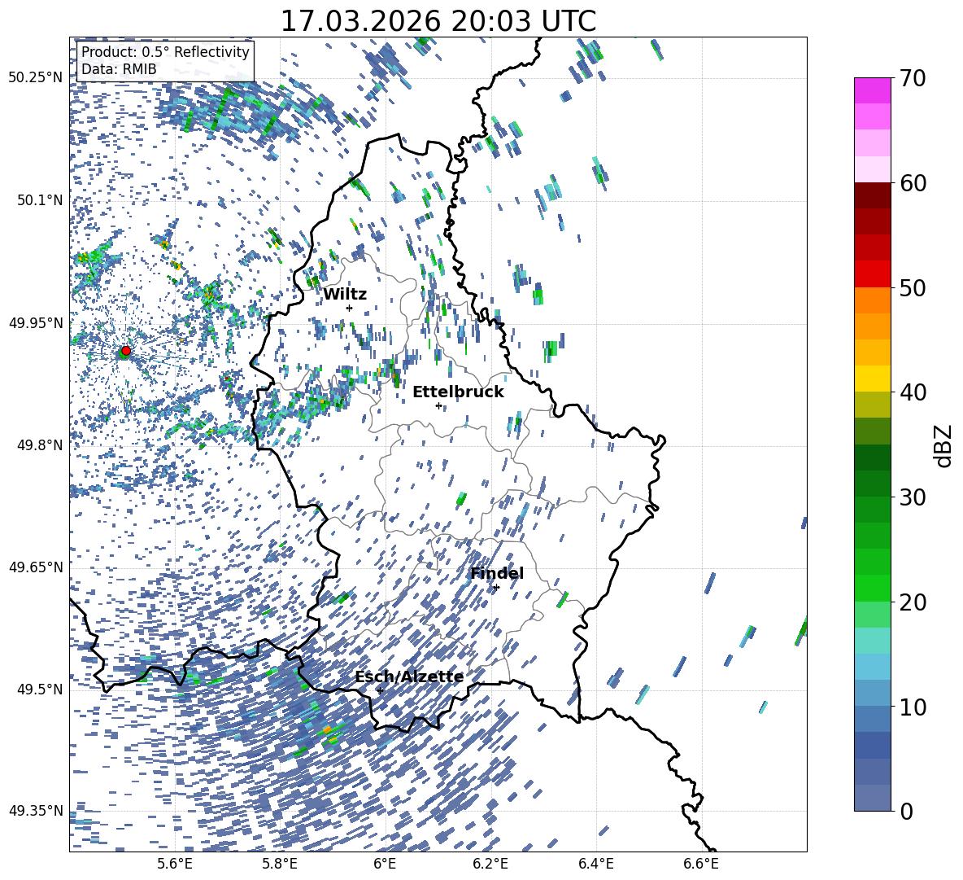
Task: Select the Wiltz city label
Action: (345, 295)
